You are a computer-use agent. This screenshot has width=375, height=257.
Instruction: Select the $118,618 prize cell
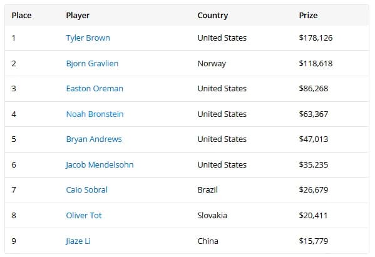tap(316, 64)
